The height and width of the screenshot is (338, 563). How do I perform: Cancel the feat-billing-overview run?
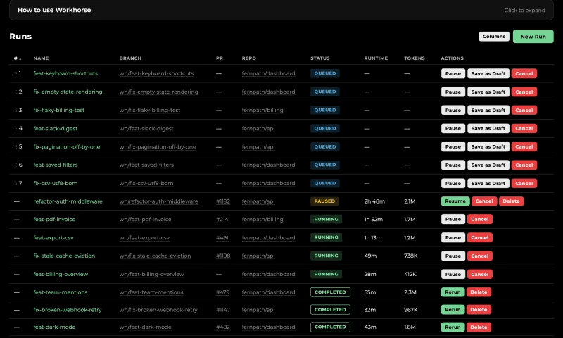pyautogui.click(x=479, y=274)
